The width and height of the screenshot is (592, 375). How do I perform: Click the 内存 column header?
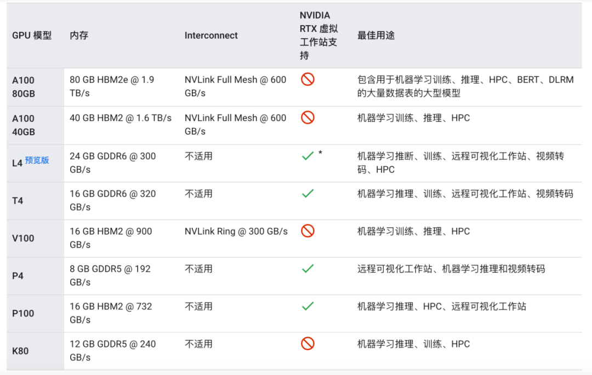(x=79, y=36)
